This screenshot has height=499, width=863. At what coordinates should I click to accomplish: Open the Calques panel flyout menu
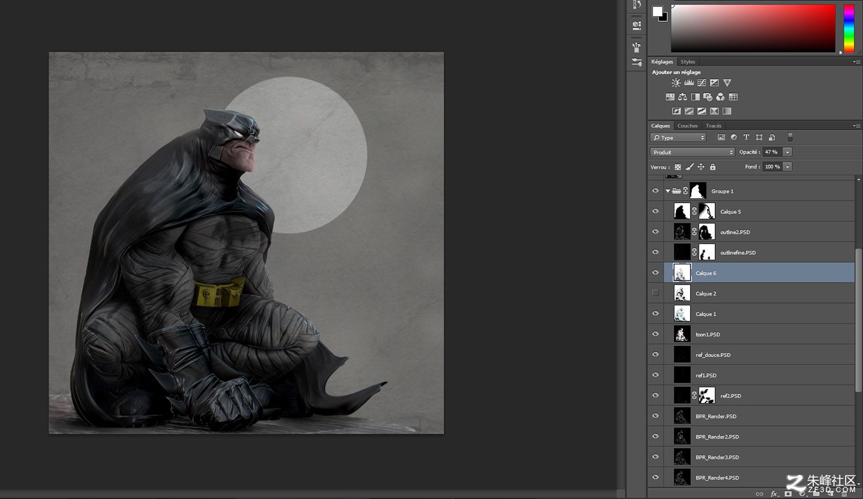tap(857, 125)
